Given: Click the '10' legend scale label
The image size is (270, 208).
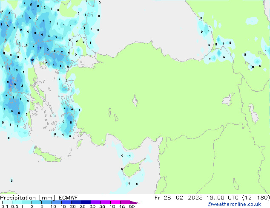Looking at the screenshot, I should [x=53, y=206].
